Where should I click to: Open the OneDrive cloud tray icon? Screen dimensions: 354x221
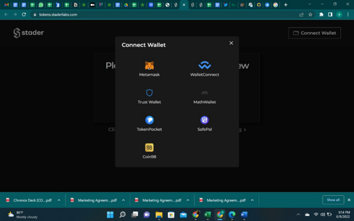[x=307, y=214]
